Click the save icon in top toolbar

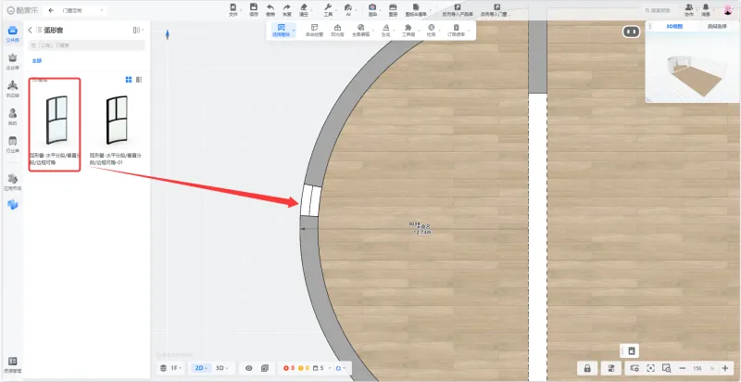point(253,9)
